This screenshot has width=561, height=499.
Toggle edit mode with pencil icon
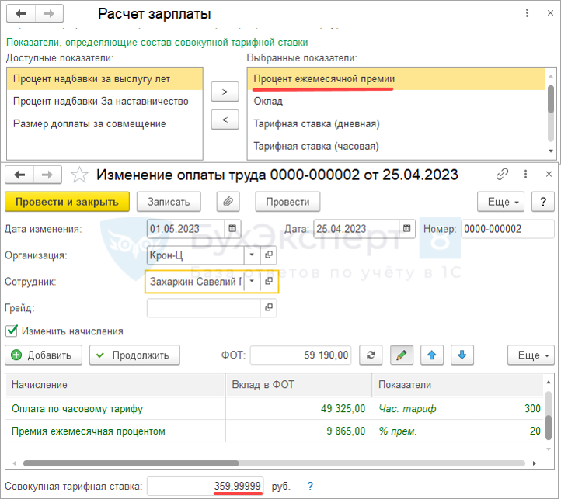click(x=402, y=355)
